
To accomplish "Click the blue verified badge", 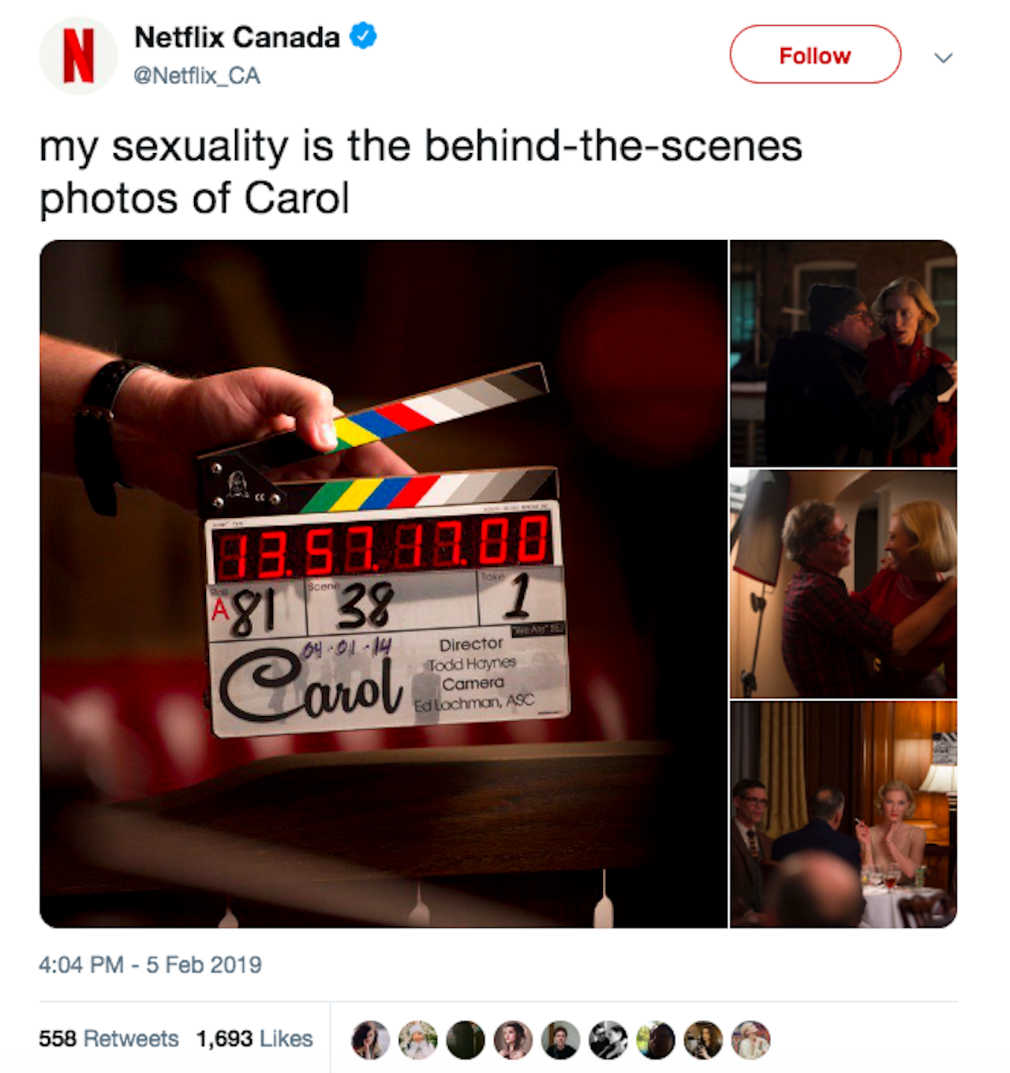I will click(363, 36).
